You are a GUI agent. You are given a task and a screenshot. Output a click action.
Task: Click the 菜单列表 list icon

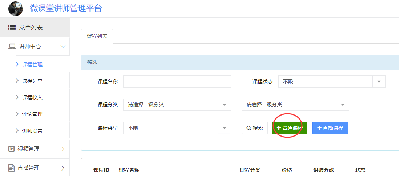tap(12, 28)
